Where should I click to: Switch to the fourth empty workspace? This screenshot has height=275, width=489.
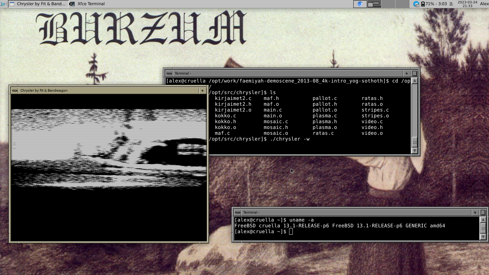point(402,4)
